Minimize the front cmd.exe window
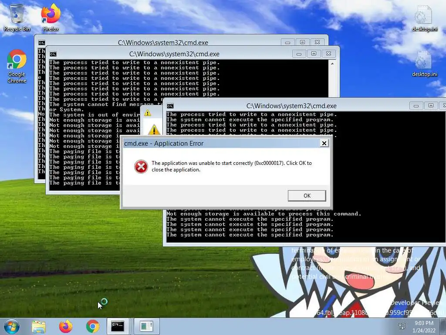Image resolution: width=446 pixels, height=335 pixels. coord(416,106)
